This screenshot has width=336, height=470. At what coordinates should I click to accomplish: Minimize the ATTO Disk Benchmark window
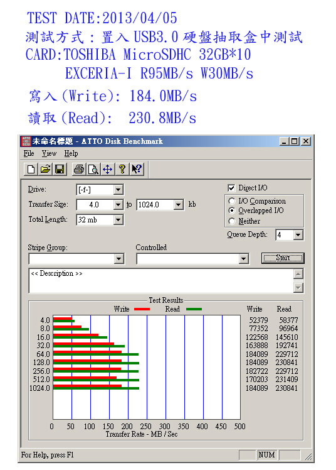(284, 141)
